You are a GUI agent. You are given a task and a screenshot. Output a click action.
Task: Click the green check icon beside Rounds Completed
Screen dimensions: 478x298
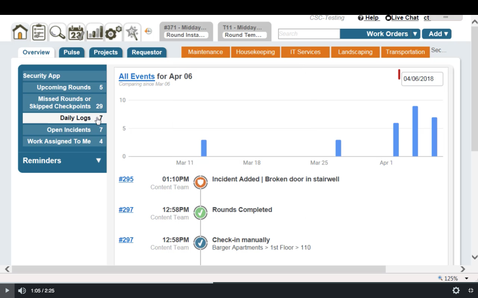click(200, 213)
